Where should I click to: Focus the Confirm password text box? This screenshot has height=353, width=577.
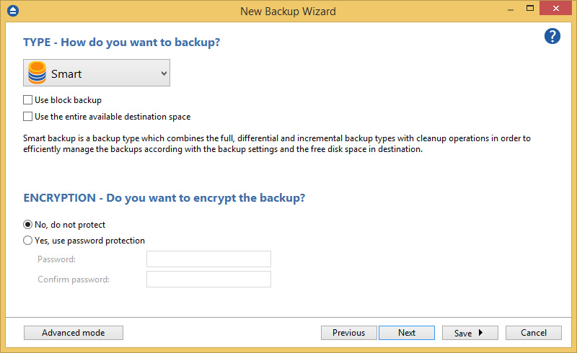[208, 280]
